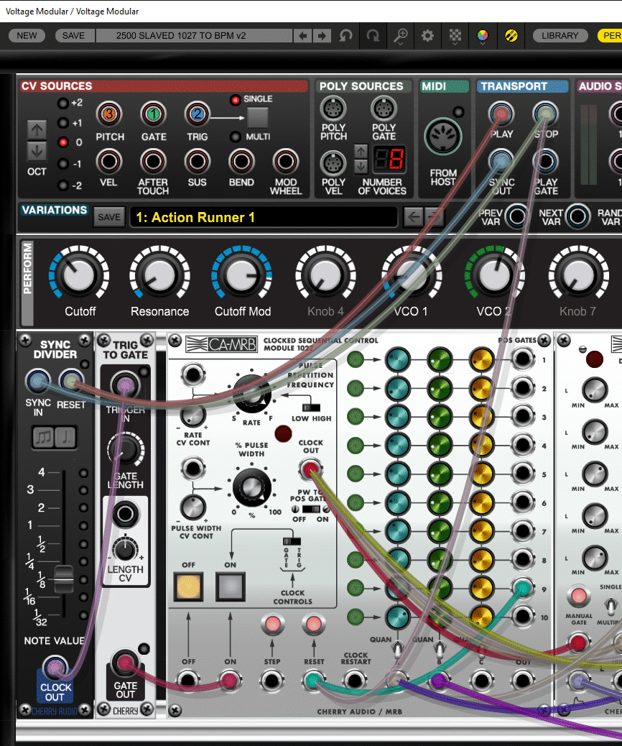Viewport: 622px width, 746px height.
Task: Click the VARIATIONS SAVE button
Action: (x=109, y=217)
